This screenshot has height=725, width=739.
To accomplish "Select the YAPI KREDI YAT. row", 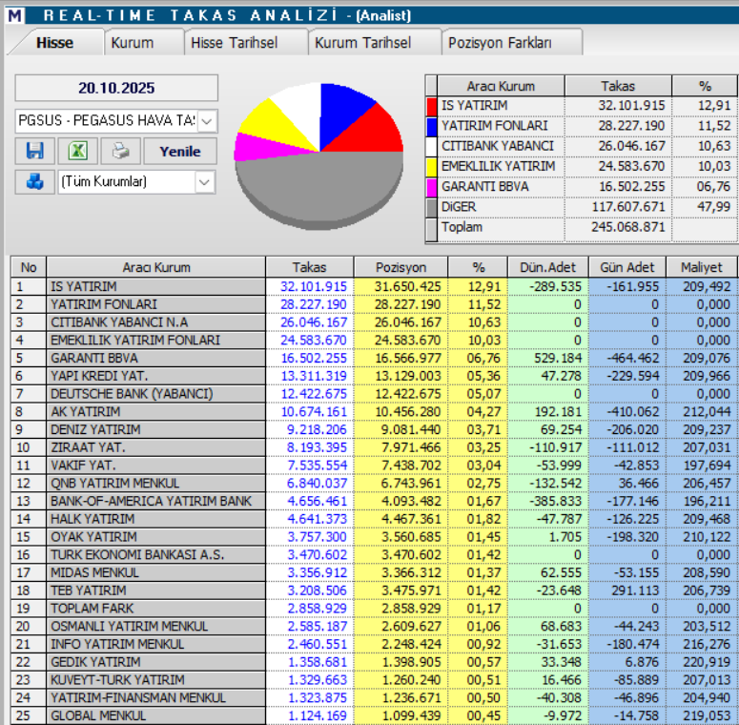I will [374, 376].
